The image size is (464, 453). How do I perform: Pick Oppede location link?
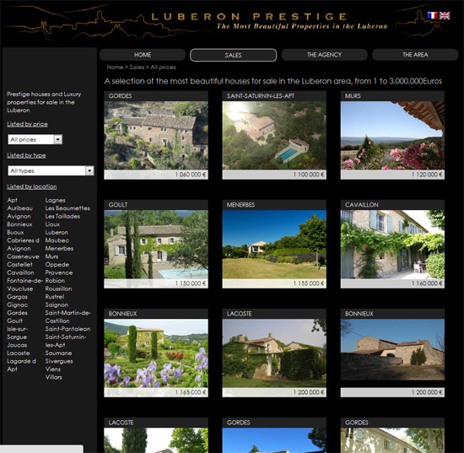(57, 265)
